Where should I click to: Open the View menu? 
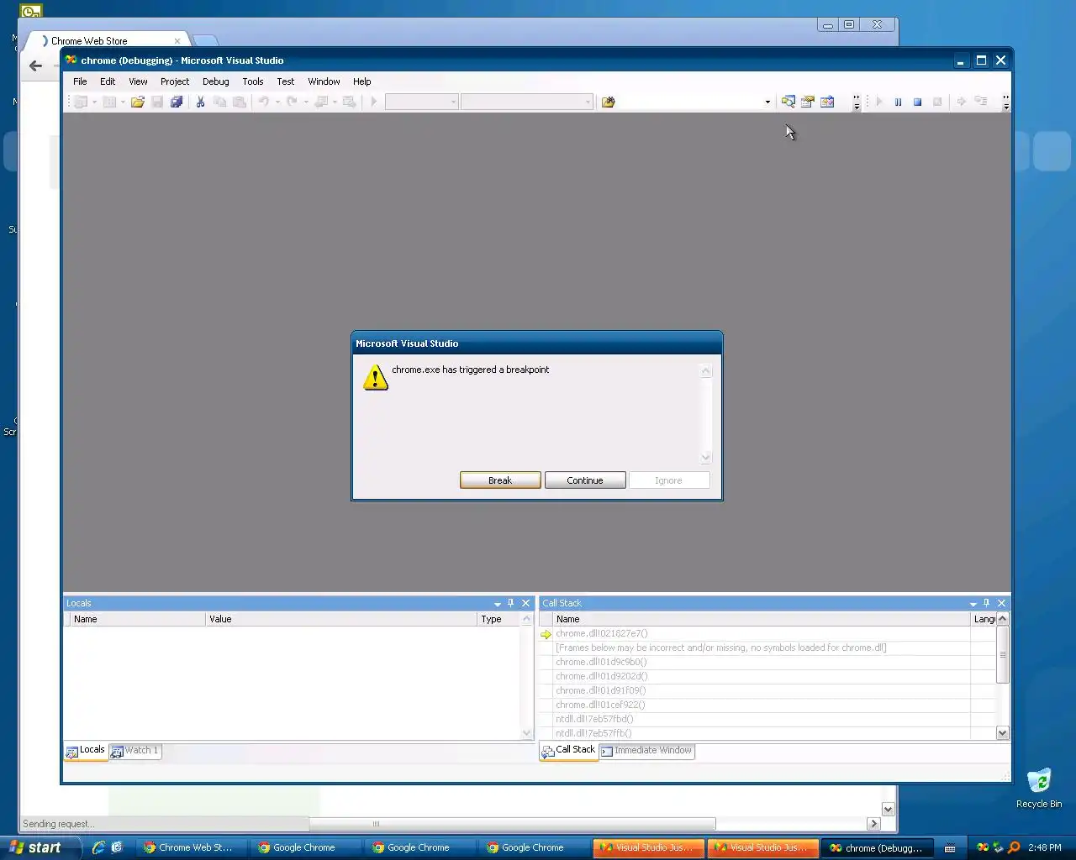(138, 81)
